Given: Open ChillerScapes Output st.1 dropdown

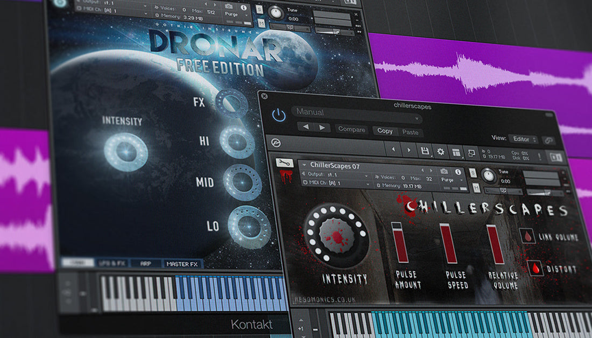Looking at the screenshot, I should [x=336, y=175].
